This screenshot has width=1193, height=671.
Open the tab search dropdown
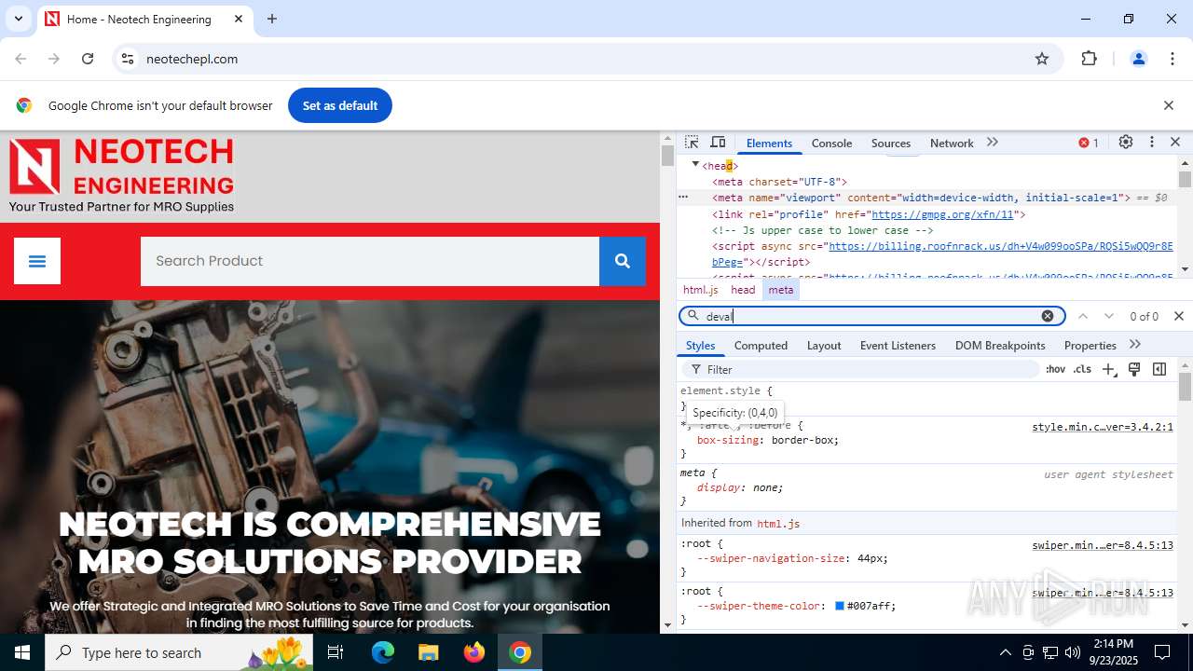pos(18,19)
